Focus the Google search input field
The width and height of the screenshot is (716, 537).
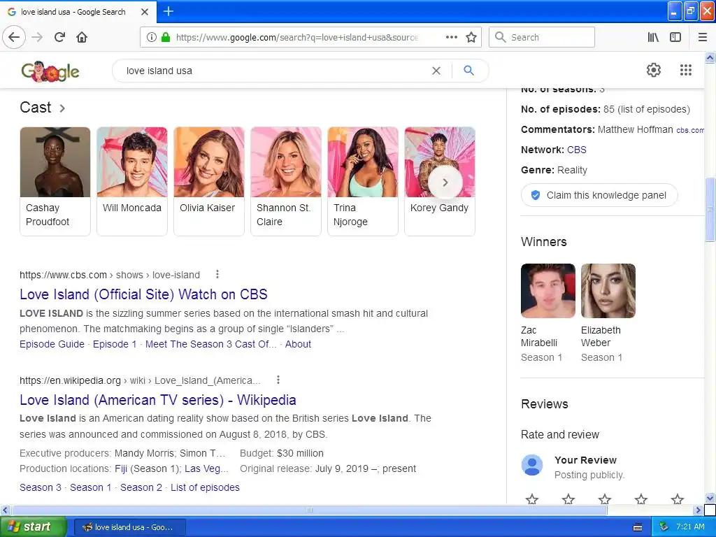(274, 71)
